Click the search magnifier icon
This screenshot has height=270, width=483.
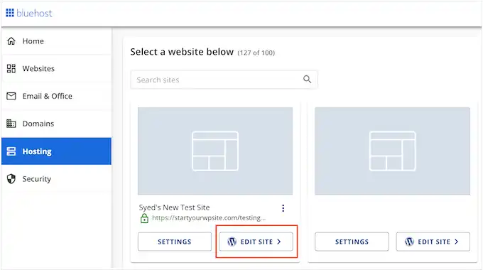pyautogui.click(x=307, y=79)
